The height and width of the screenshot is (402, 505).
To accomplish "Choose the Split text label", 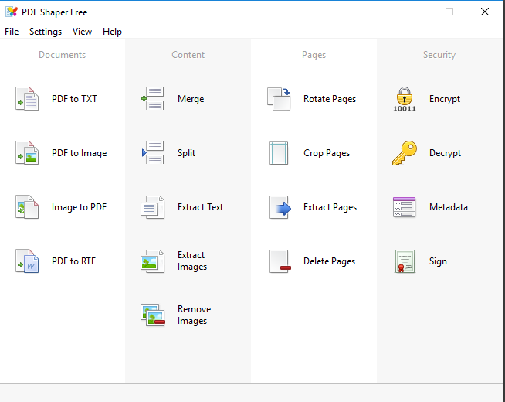I will click(x=186, y=153).
